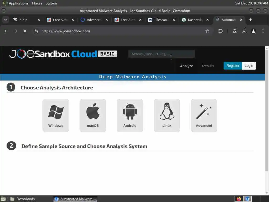Switch to the 7-Zip tab

pos(23,20)
